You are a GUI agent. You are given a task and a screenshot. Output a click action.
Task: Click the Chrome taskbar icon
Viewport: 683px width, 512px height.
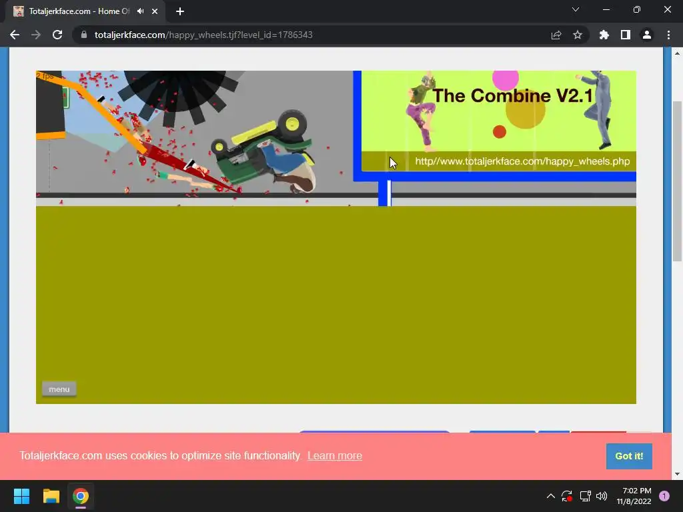coord(81,496)
